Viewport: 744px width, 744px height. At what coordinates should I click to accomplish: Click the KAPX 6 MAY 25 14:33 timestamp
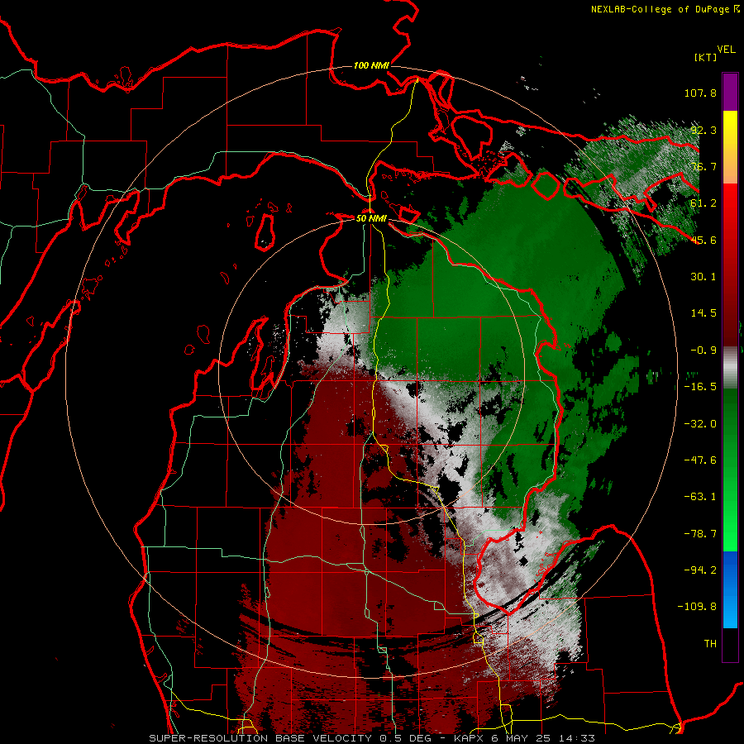click(525, 738)
